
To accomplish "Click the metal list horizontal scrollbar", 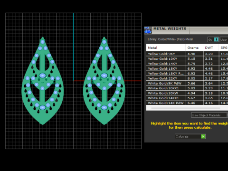I will pos(186,108).
